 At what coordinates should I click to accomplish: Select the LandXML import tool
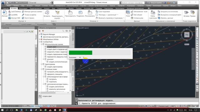13,15
